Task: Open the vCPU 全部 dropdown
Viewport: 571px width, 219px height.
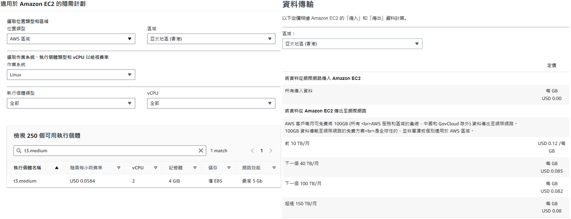Action: [211, 103]
